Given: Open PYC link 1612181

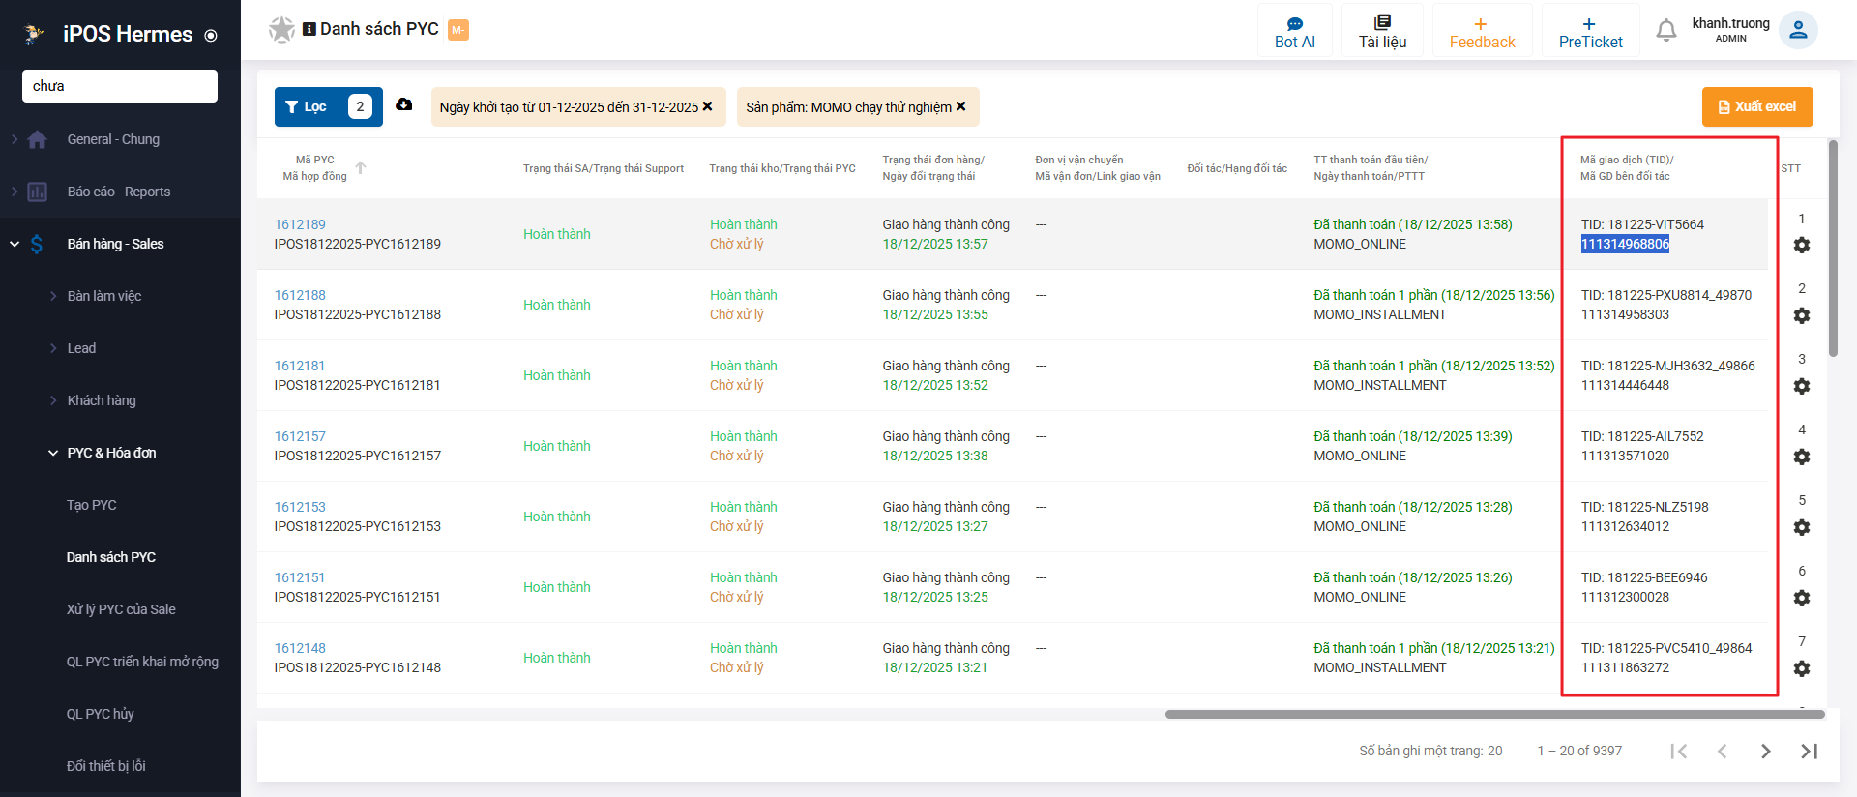Looking at the screenshot, I should [300, 366].
